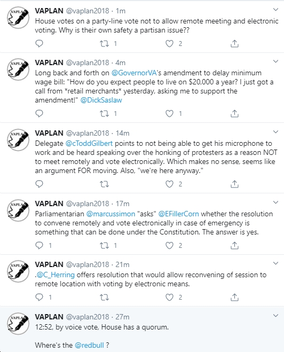Like the tweet about Delegate microphone issue
284x352 pixels.
click(x=169, y=184)
